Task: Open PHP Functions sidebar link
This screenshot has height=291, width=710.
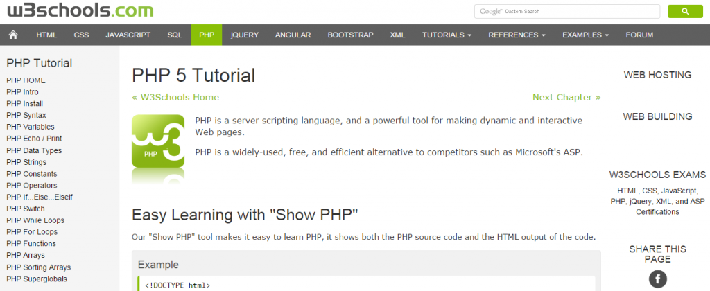Action: (x=31, y=243)
